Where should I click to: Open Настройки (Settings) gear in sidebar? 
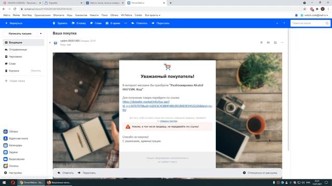[x=13, y=173]
